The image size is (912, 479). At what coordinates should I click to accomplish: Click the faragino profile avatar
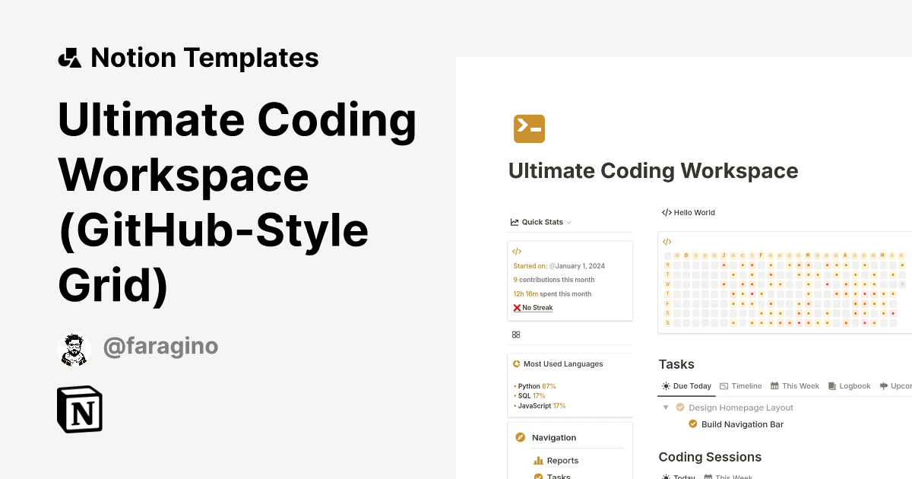pyautogui.click(x=74, y=349)
